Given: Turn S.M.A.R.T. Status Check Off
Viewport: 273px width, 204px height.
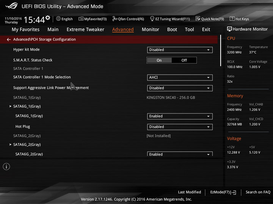Looking at the screenshot, I should point(184,60).
